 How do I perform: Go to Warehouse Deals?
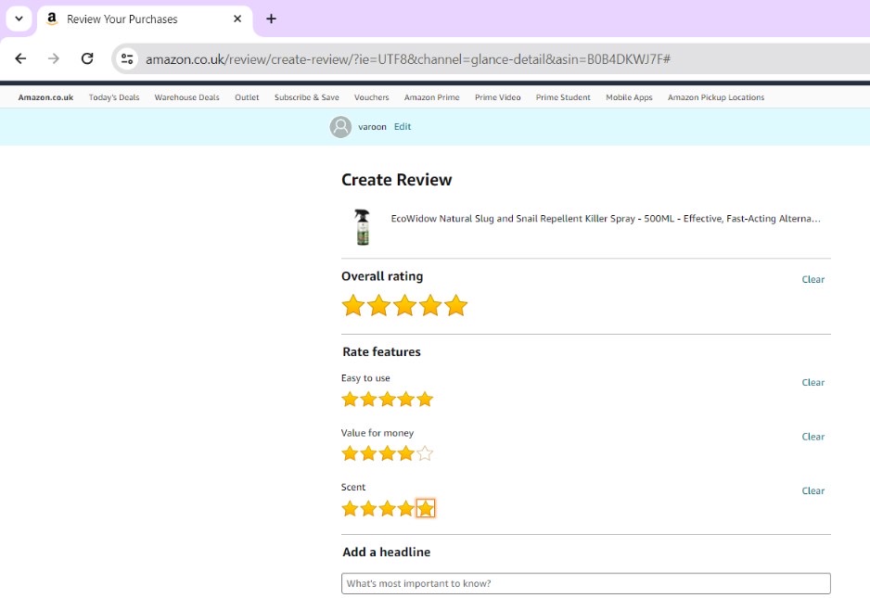click(x=187, y=97)
